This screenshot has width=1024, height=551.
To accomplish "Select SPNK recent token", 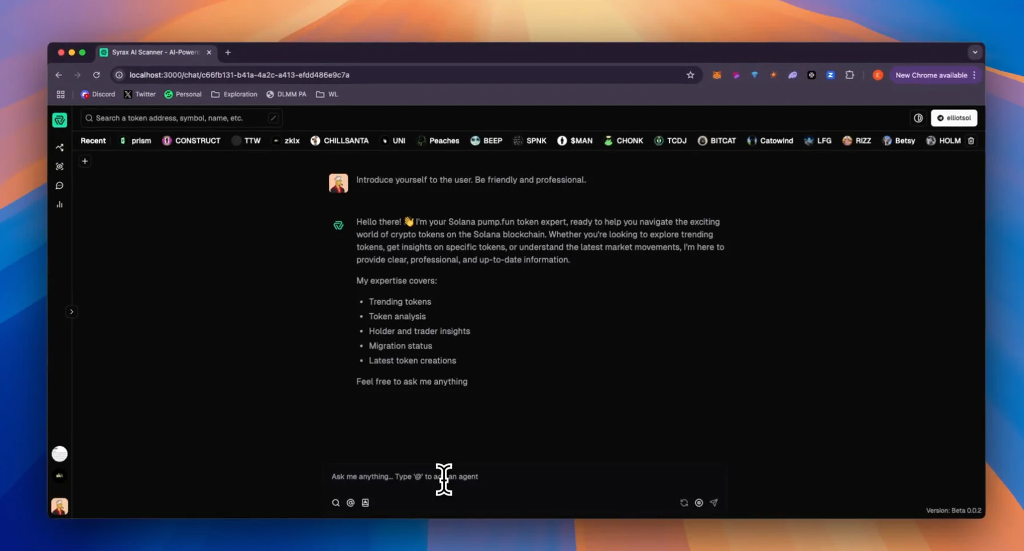I will [530, 140].
